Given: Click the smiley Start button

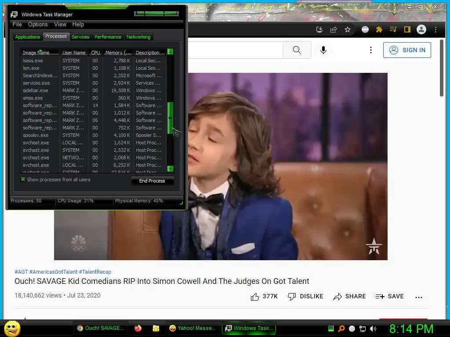Looking at the screenshot, I should (12, 328).
